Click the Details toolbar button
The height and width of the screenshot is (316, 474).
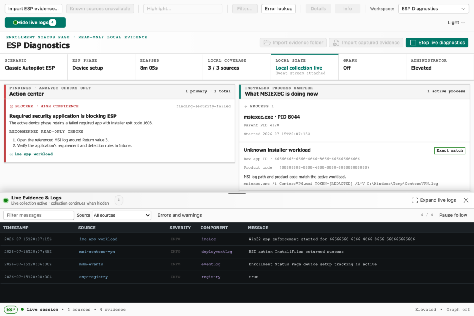318,9
